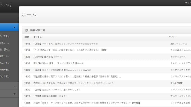Image resolution: width=191 pixels, height=107 pixels.
Task: Open the 18:25 【悲報】 新連載 article
Action: (50, 96)
